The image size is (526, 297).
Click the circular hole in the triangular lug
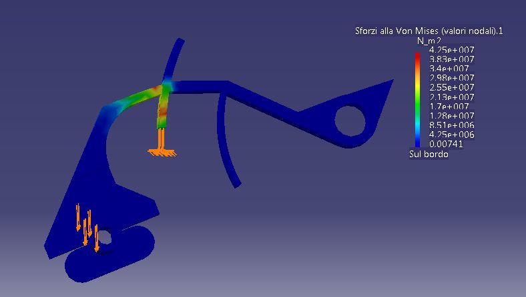click(x=350, y=121)
